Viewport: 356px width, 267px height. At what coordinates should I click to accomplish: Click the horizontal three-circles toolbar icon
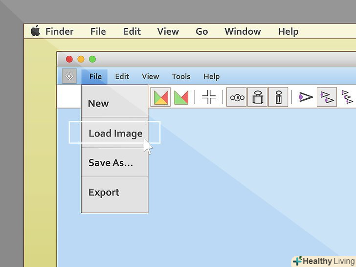(237, 97)
